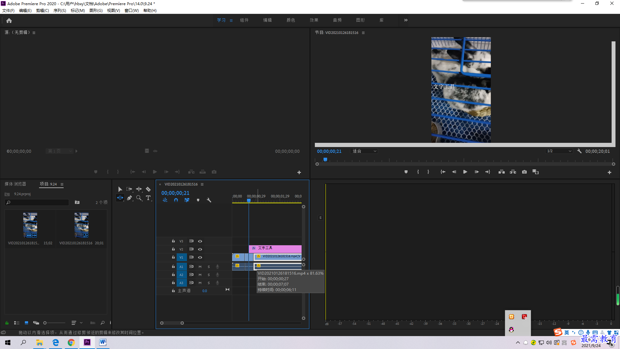This screenshot has width=620, height=349.
Task: Toggle V3 track visibility eye
Action: click(200, 241)
